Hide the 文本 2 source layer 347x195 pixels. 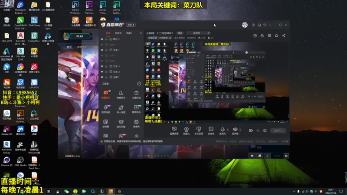click(x=102, y=71)
